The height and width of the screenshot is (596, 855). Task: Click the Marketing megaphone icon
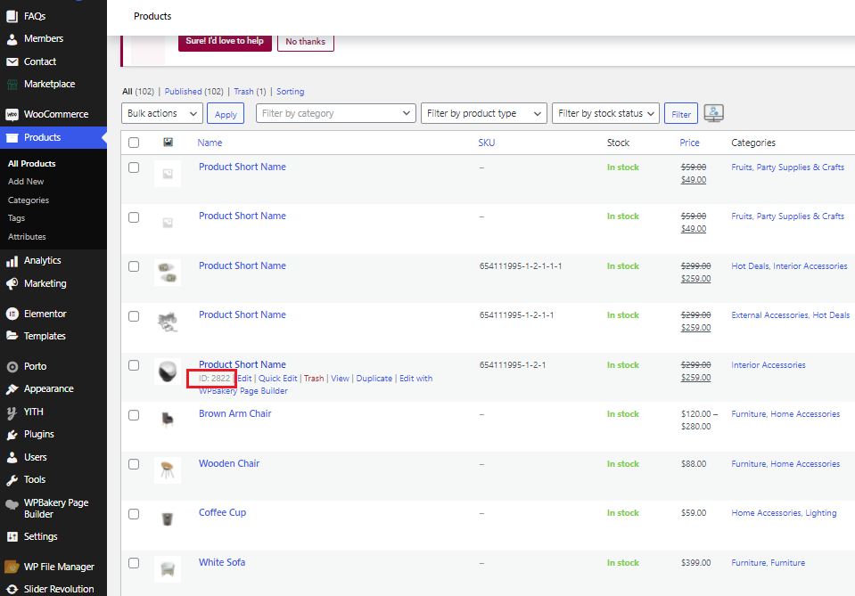(12, 284)
